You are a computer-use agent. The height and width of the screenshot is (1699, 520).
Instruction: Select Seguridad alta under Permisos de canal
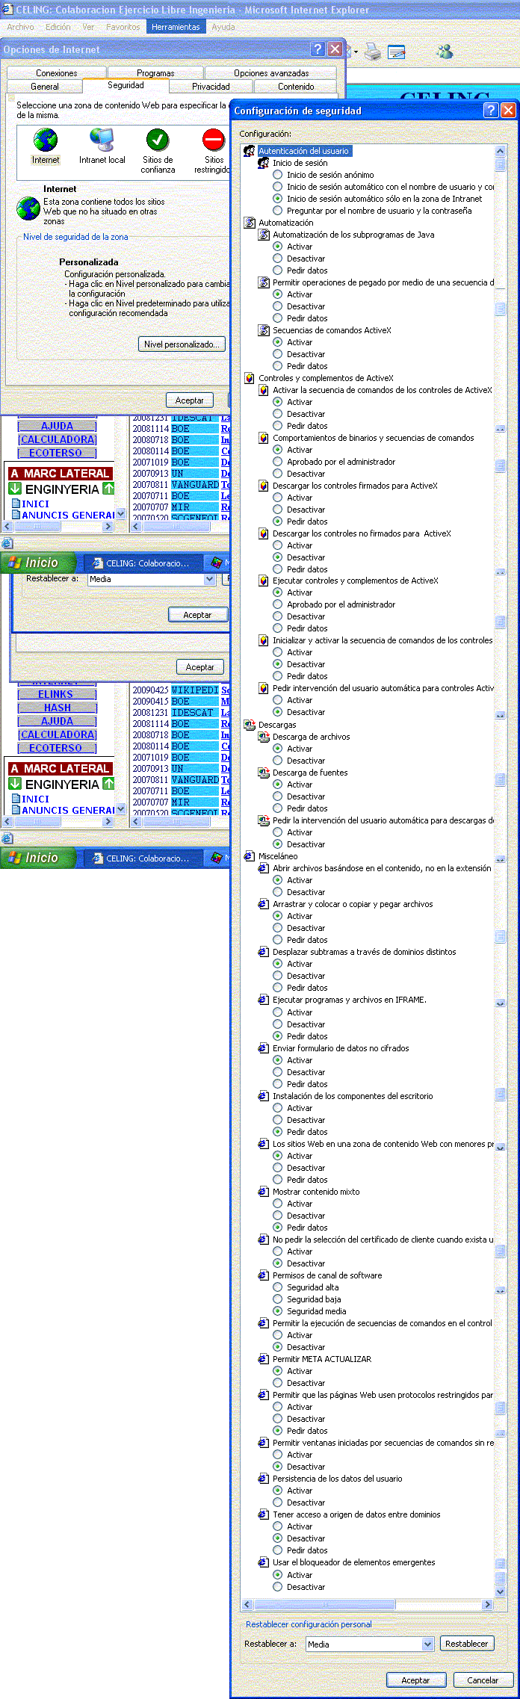[278, 1287]
